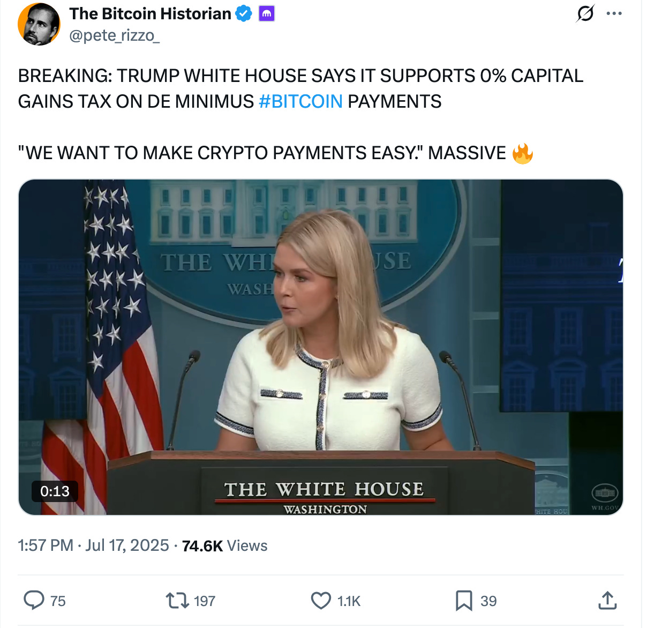Open the three-dot more options menu
This screenshot has width=647, height=628.
614,13
